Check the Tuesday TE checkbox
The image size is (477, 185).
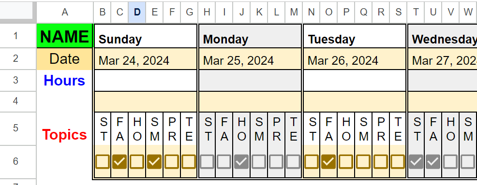coord(398,162)
